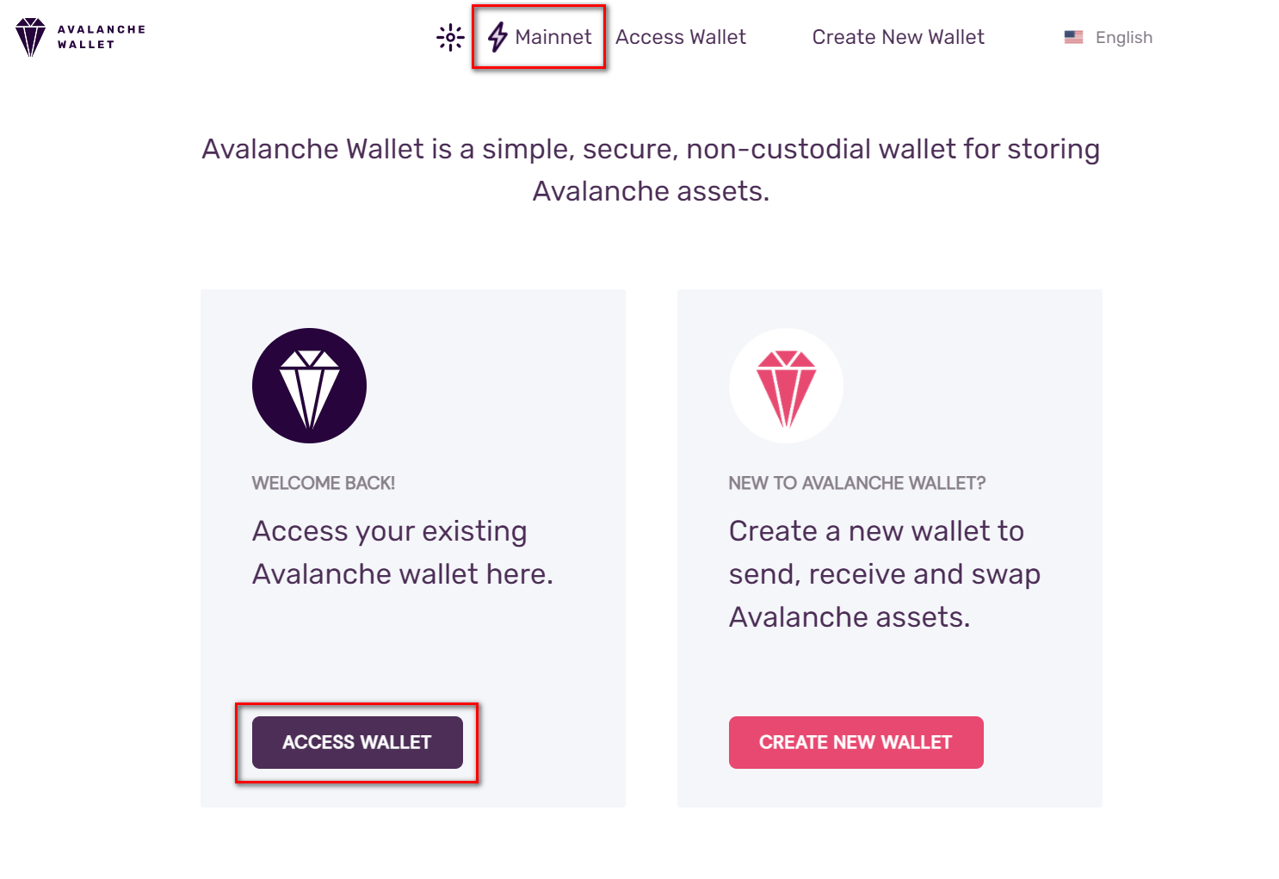Click the lightning bolt network icon

point(497,37)
